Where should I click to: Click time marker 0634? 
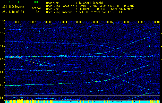coord(64,22)
